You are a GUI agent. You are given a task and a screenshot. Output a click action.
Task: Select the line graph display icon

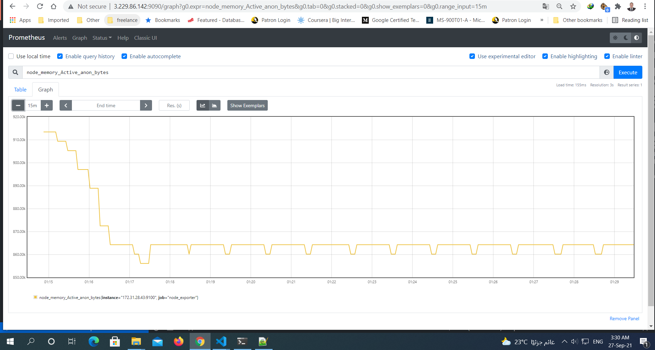202,105
